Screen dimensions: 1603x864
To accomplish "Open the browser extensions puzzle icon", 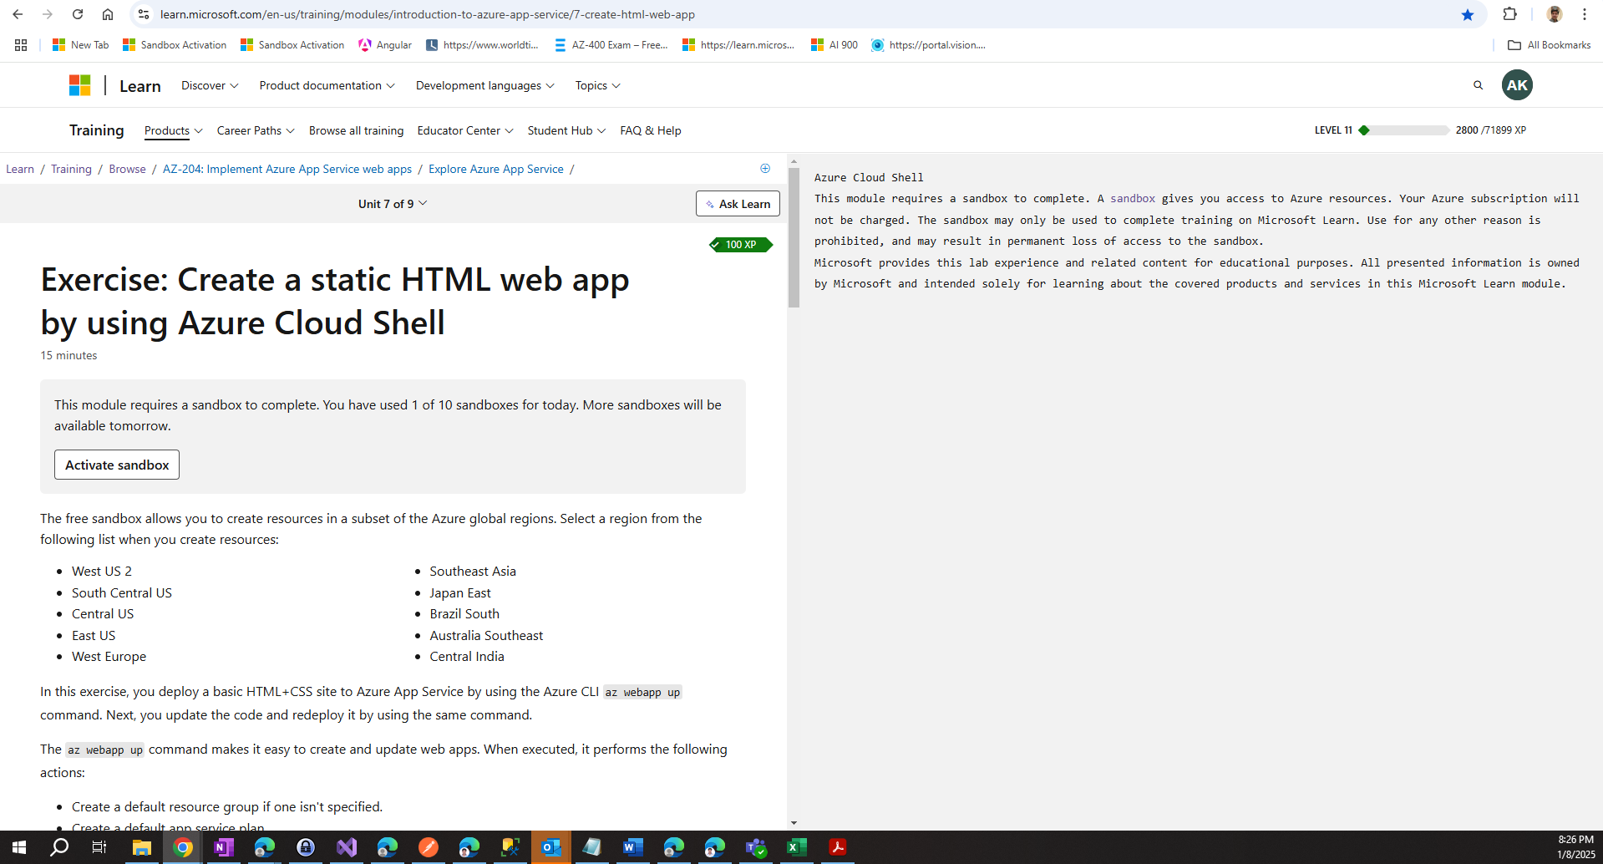I will 1509,14.
